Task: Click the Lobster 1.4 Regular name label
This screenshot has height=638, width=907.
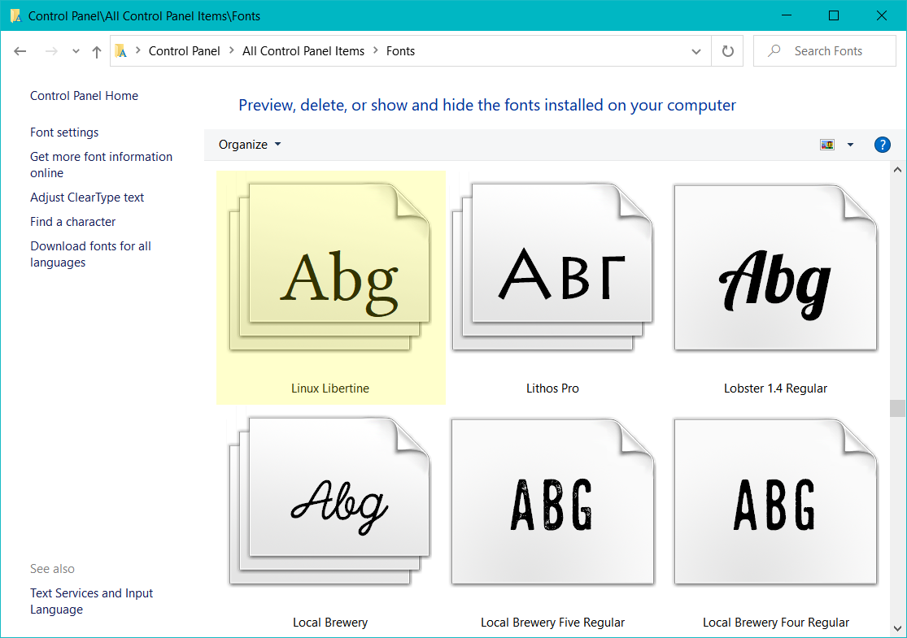Action: [776, 388]
